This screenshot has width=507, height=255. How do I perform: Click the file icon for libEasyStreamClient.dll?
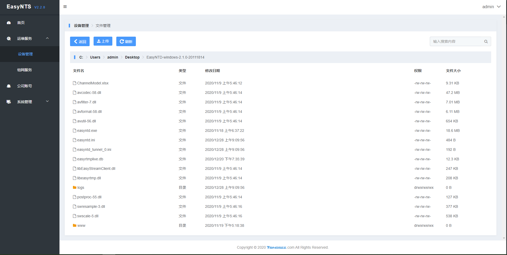point(75,169)
